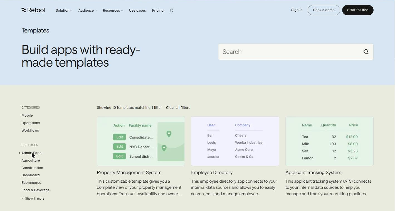Image resolution: width=395 pixels, height=211 pixels.
Task: Deselect the Admin Panel use case filter
Action: [x=32, y=153]
